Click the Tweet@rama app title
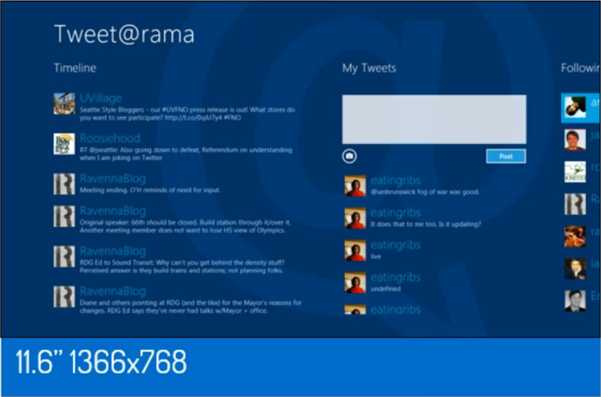The height and width of the screenshot is (397, 601). [x=124, y=34]
